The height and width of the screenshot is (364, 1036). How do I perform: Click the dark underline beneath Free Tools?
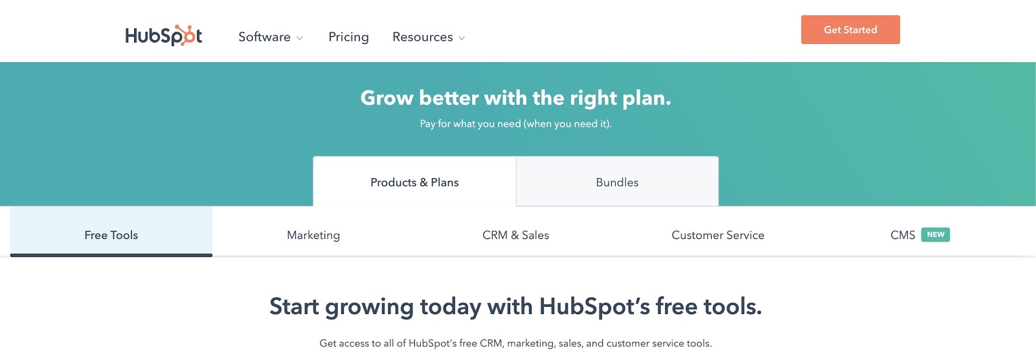pyautogui.click(x=111, y=255)
